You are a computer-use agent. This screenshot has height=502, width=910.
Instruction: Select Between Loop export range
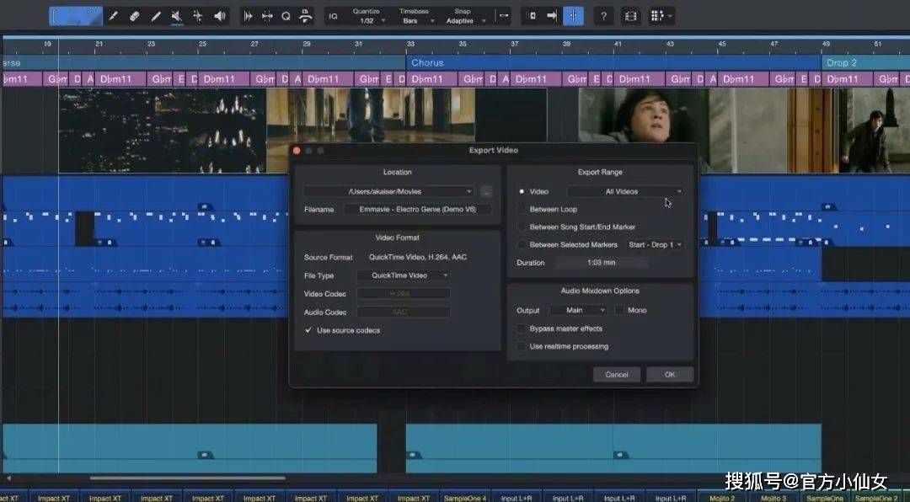point(522,209)
